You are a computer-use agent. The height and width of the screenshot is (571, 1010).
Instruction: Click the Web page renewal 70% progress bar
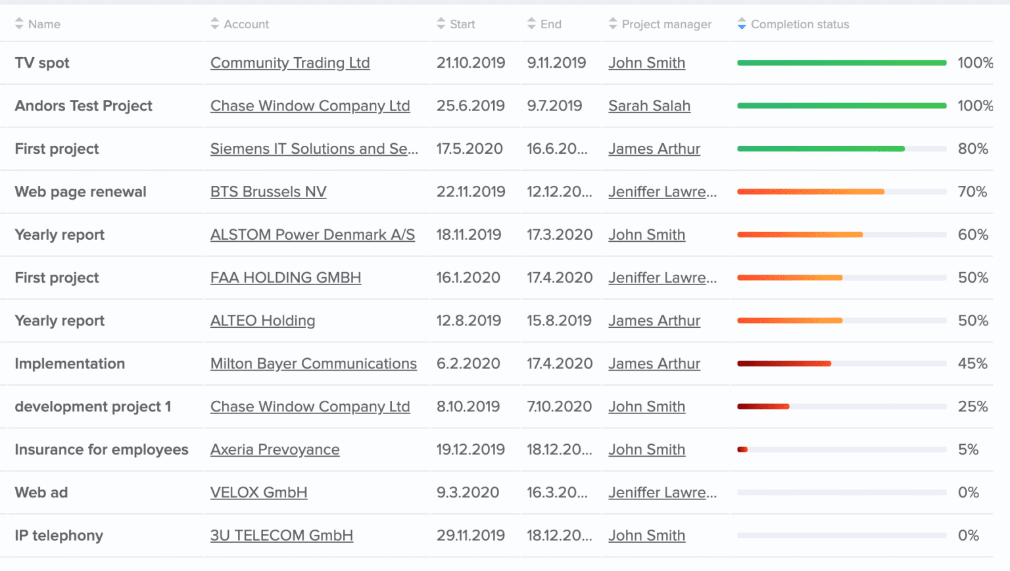click(842, 192)
